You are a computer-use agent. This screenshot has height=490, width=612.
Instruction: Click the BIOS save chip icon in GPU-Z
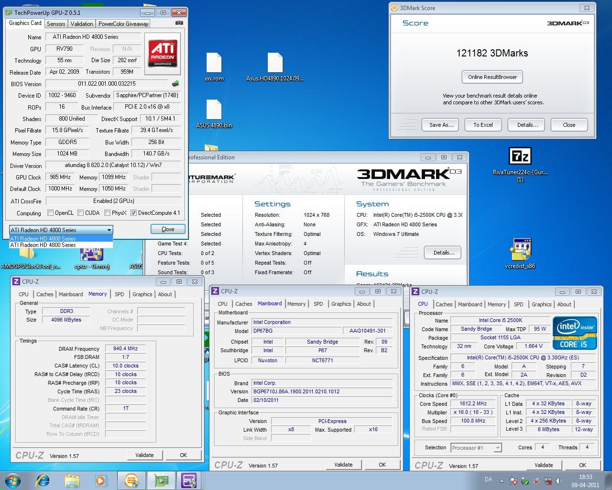[175, 83]
